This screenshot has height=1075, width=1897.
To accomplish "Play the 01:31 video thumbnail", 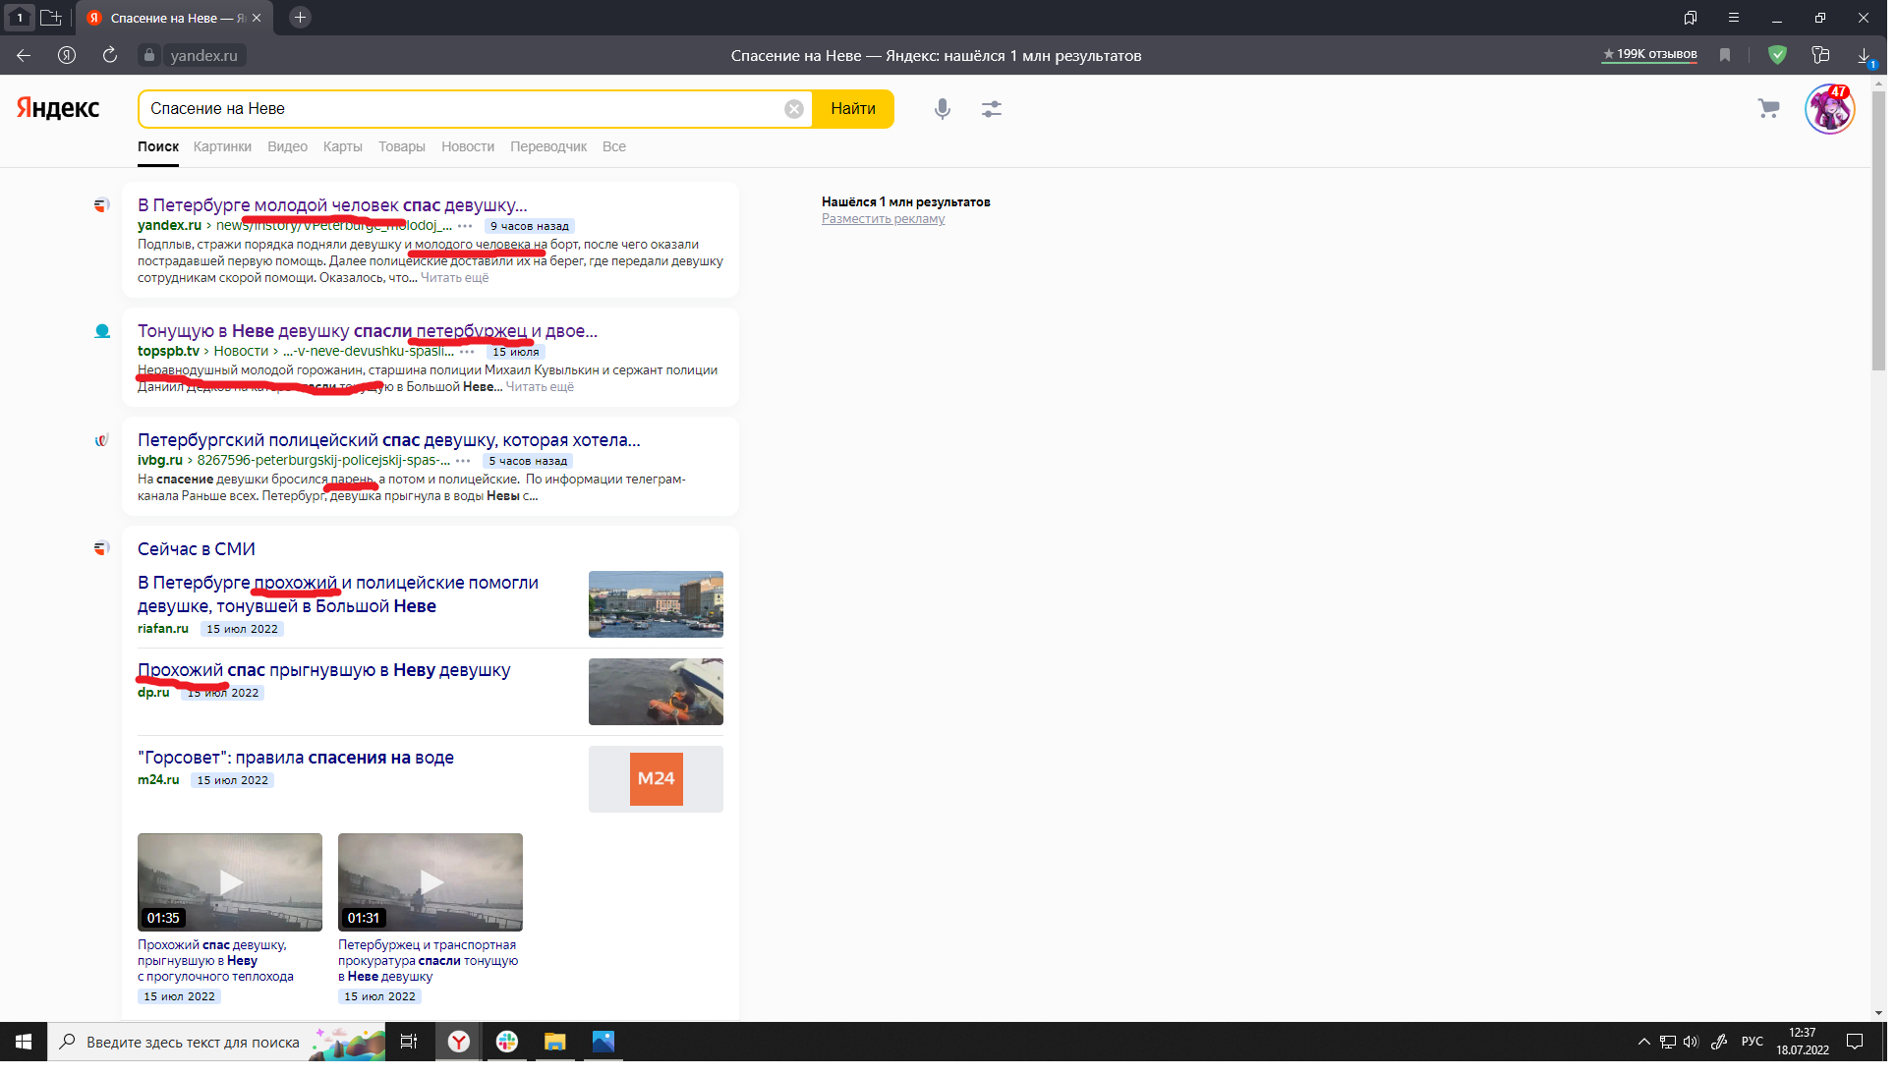I will click(431, 882).
